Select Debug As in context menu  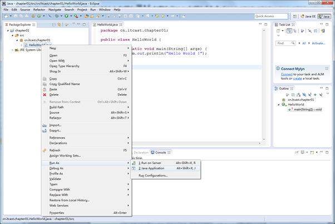pyautogui.click(x=86, y=168)
